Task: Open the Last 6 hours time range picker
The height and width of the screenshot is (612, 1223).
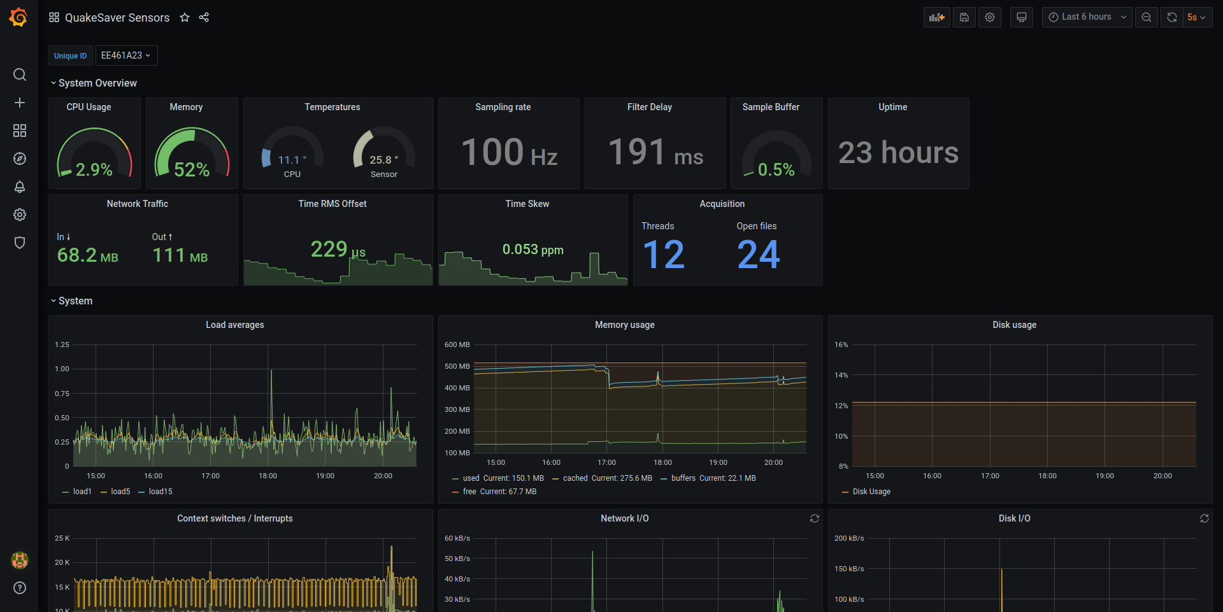Action: tap(1087, 17)
